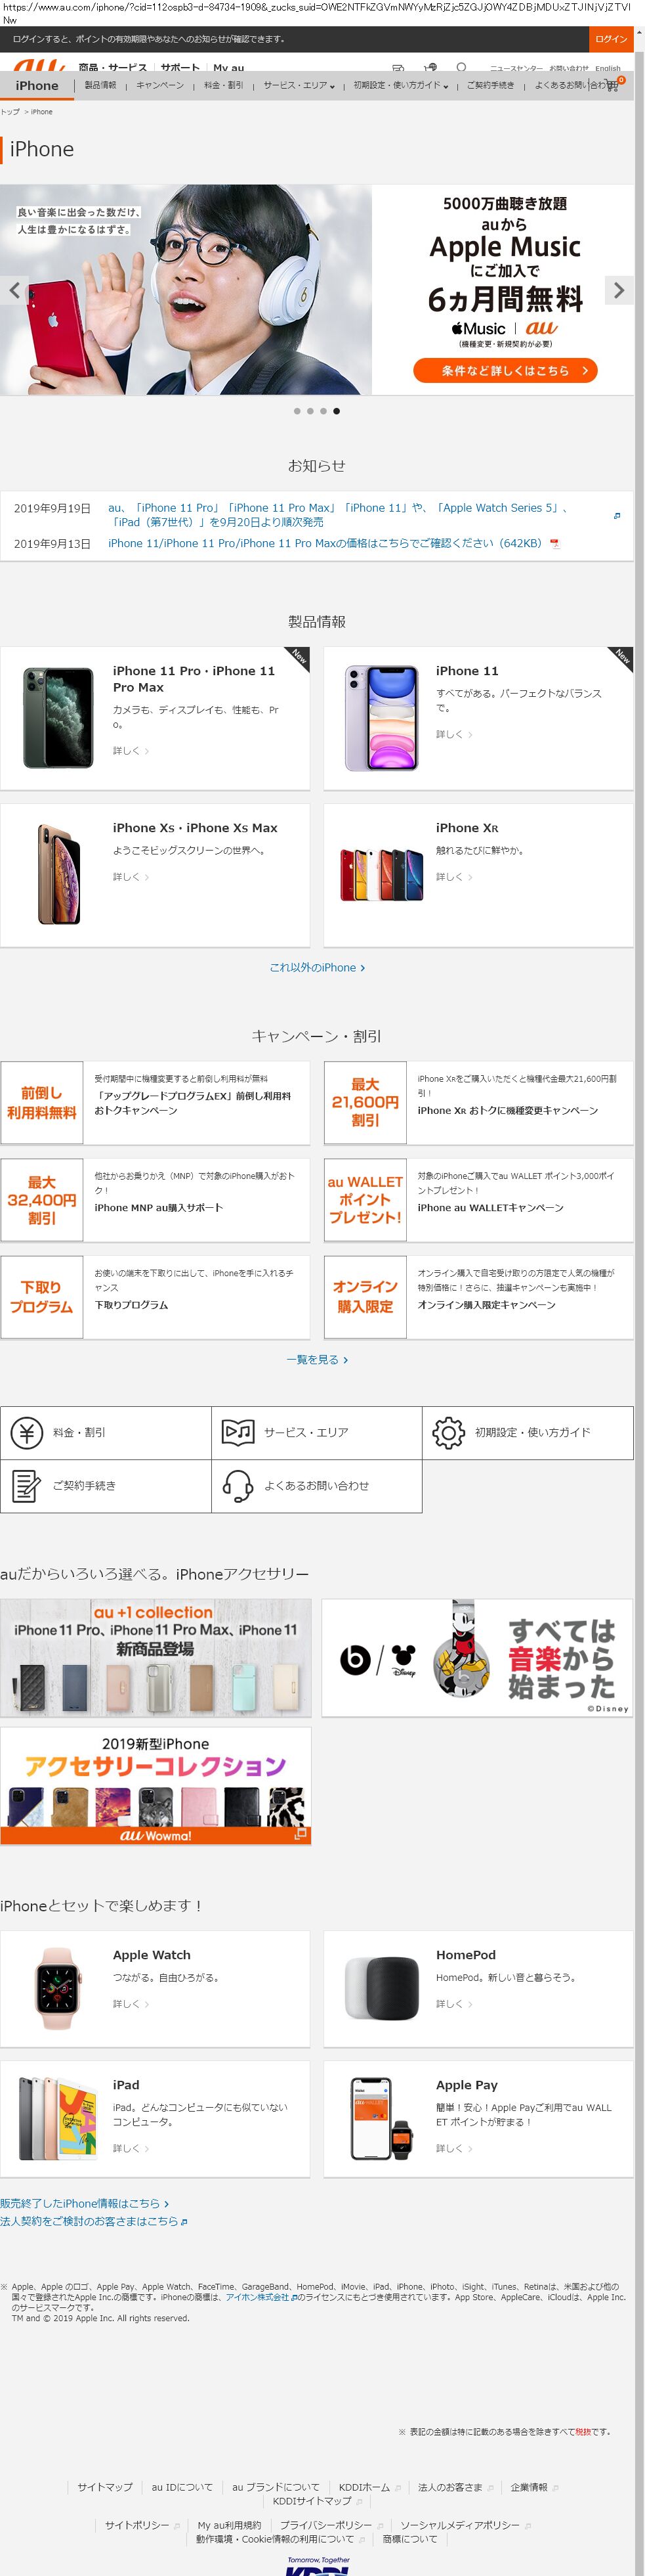Select the third carousel dot indicator
The width and height of the screenshot is (645, 2576).
[323, 411]
